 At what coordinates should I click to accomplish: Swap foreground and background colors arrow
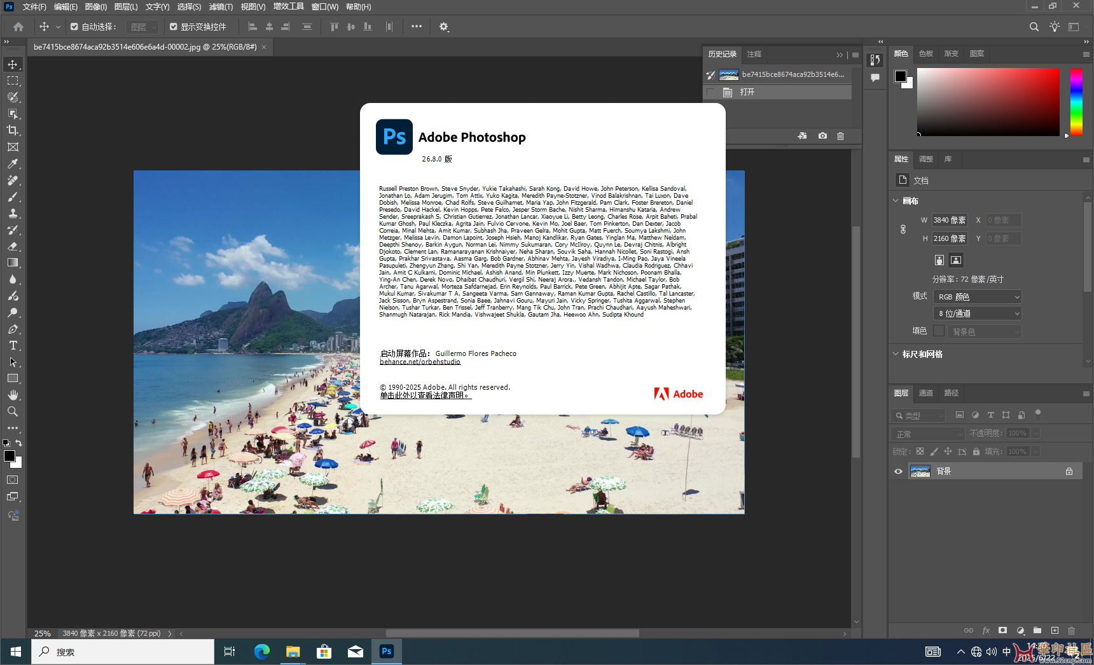point(18,443)
